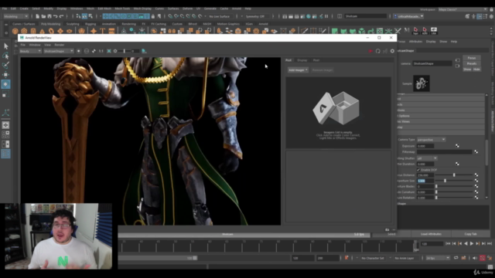Click the save scene icon
This screenshot has height=278, width=495.
[x=49, y=16]
